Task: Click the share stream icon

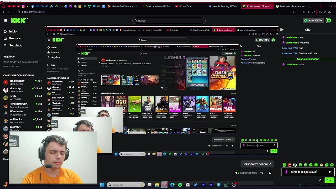Action: (261, 173)
